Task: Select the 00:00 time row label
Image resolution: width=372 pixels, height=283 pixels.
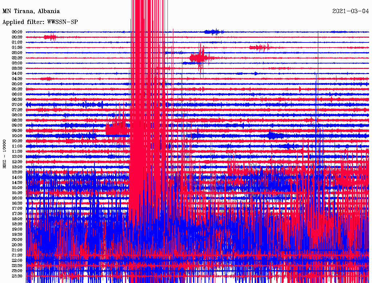Action: point(17,32)
